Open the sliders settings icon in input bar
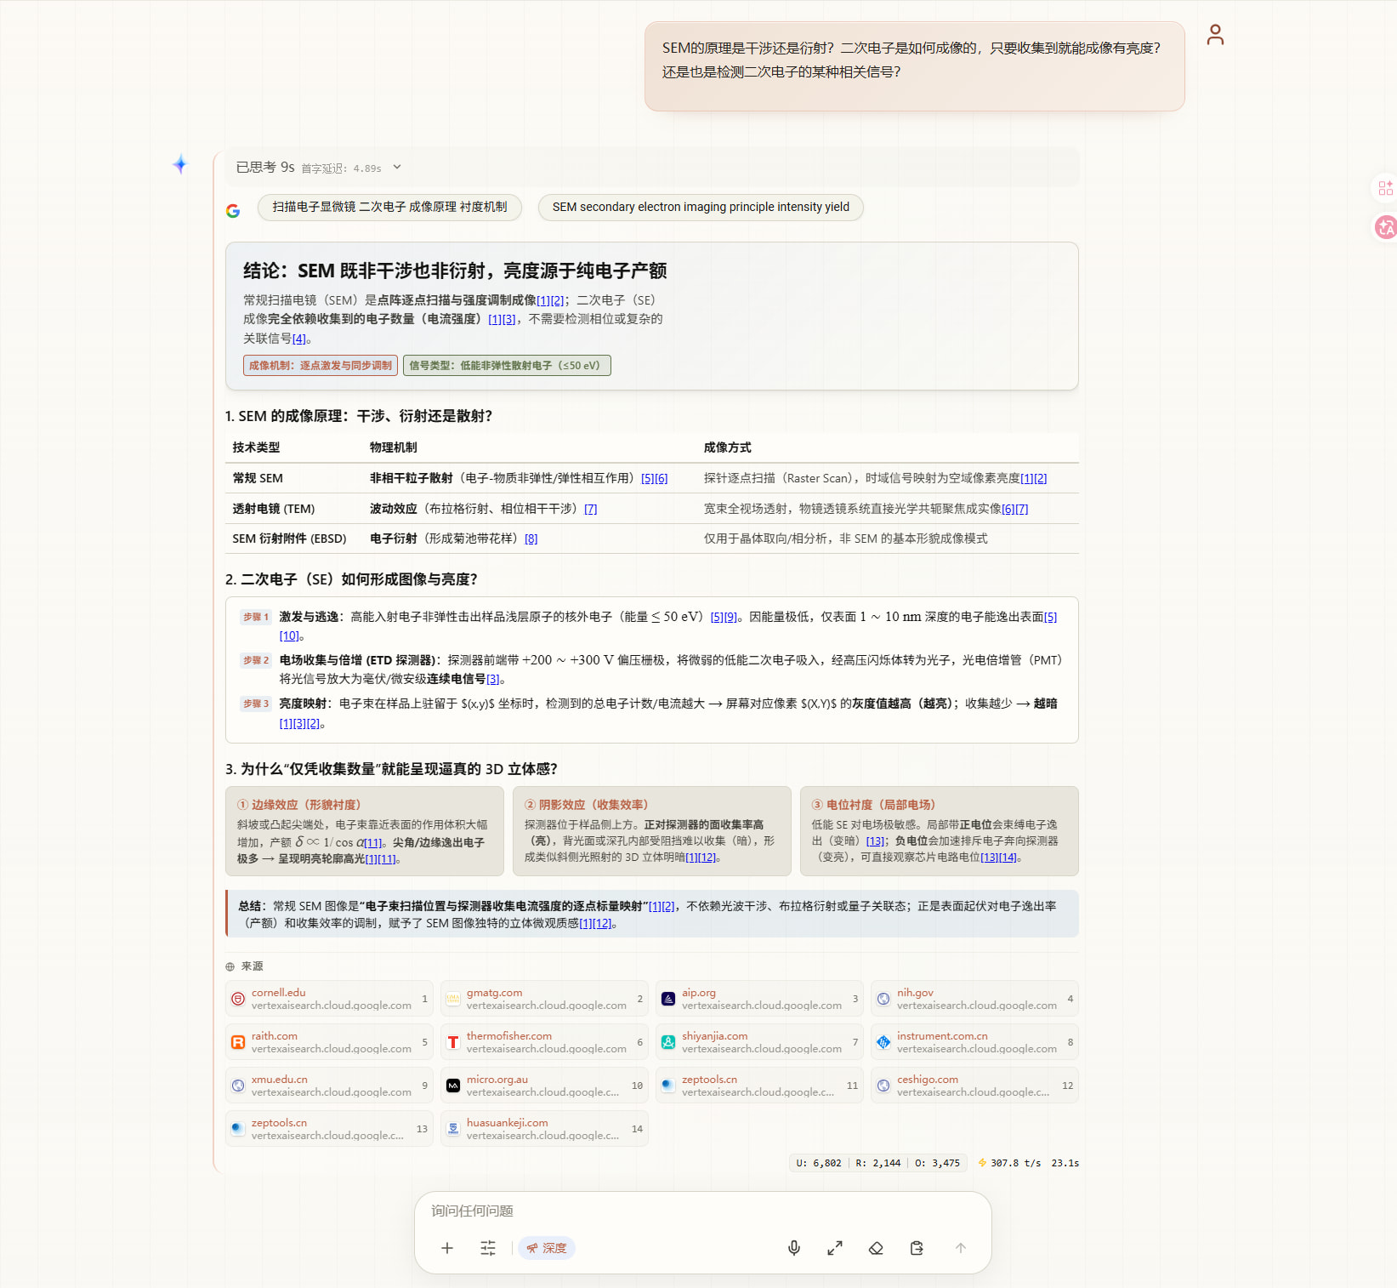Image resolution: width=1397 pixels, height=1288 pixels. tap(488, 1248)
